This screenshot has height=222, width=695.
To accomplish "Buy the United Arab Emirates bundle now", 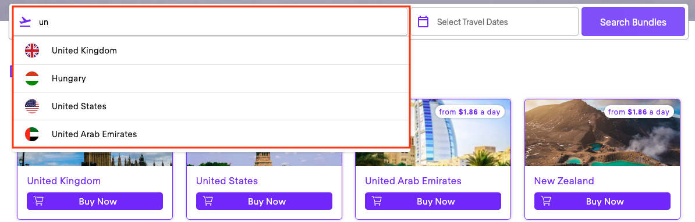I will tap(433, 201).
